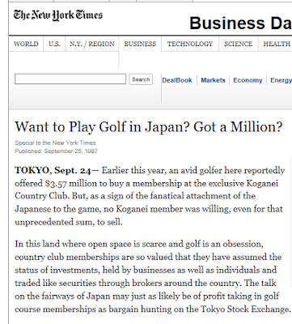Screen dimensions: 292x324
Task: Switch to the TECHNOLOGY tab
Action: tap(190, 44)
